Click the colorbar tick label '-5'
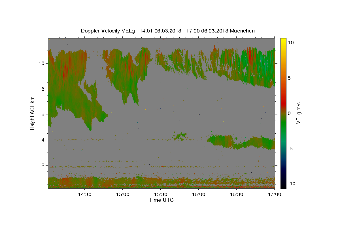Screen dimensions: 340x226 pyautogui.click(x=290, y=149)
